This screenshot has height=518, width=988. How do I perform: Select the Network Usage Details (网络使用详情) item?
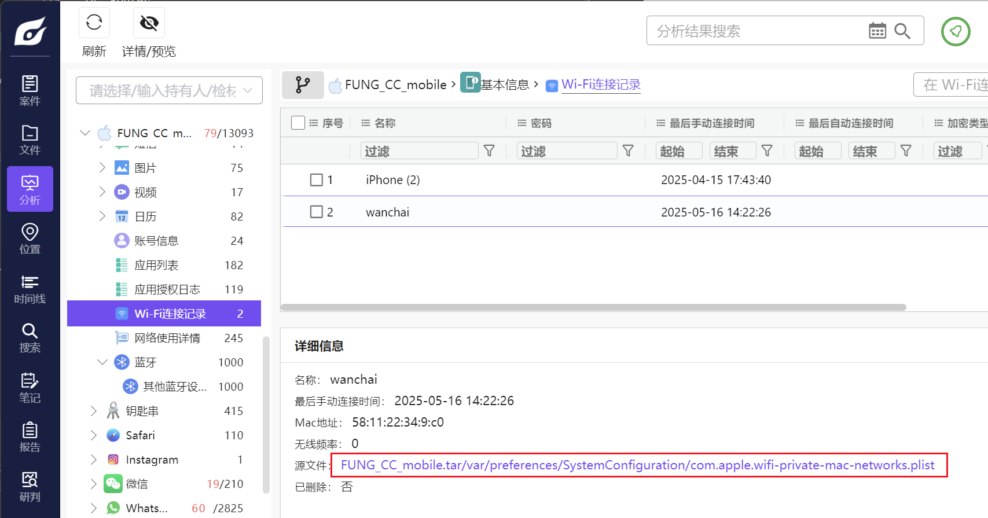click(x=167, y=338)
